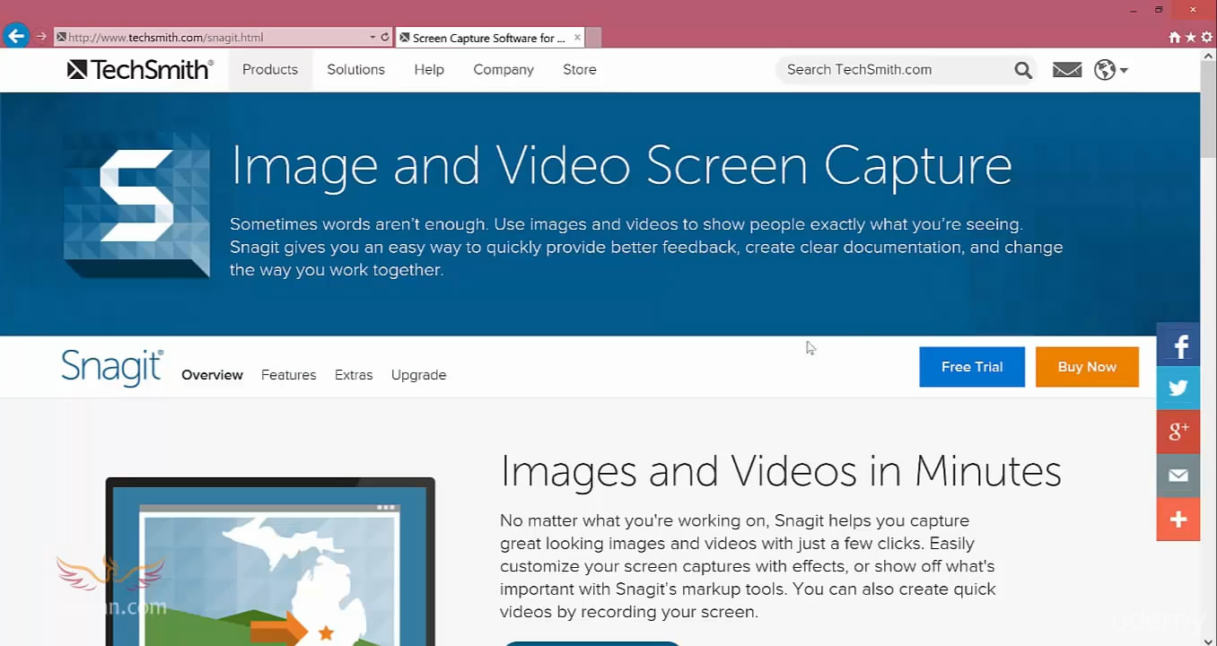Click the browser forward arrow
The height and width of the screenshot is (646, 1217).
pos(41,37)
